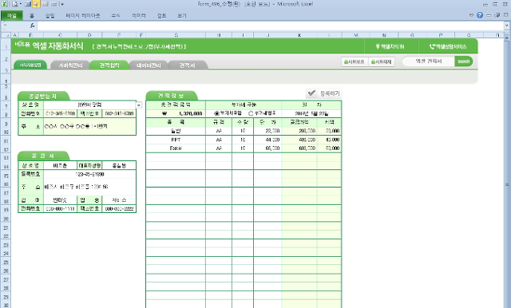The width and height of the screenshot is (511, 308).
Task: Expand the formula bar with its arrow
Action: (x=507, y=26)
